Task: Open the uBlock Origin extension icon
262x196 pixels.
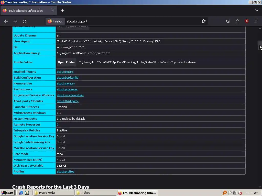Action: [x=246, y=21]
